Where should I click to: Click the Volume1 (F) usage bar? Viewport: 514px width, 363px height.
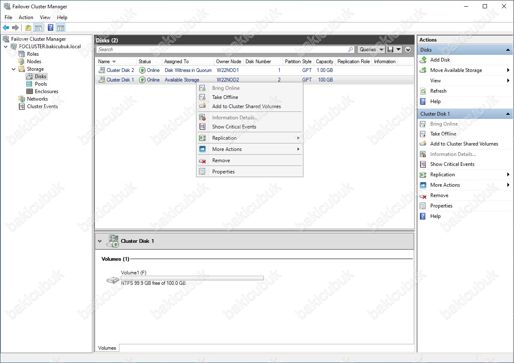(192, 278)
